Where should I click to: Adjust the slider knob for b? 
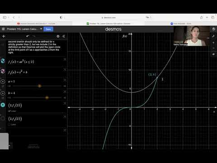click(x=47, y=98)
